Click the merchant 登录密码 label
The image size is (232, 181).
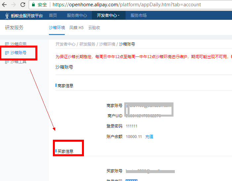(x=114, y=126)
